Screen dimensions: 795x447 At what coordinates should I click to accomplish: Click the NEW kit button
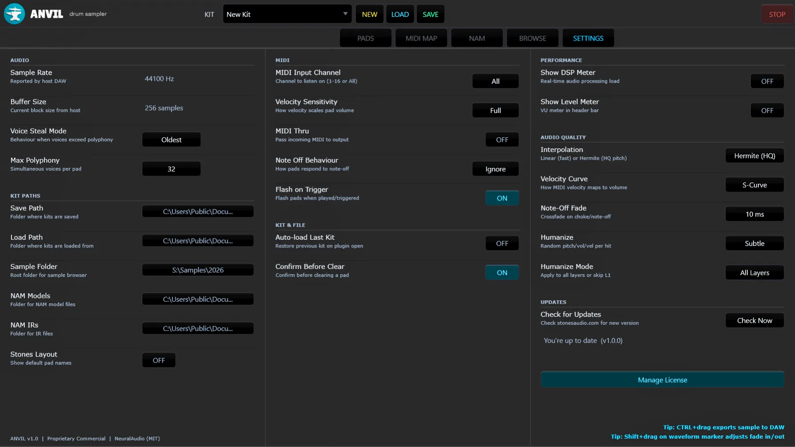(369, 14)
